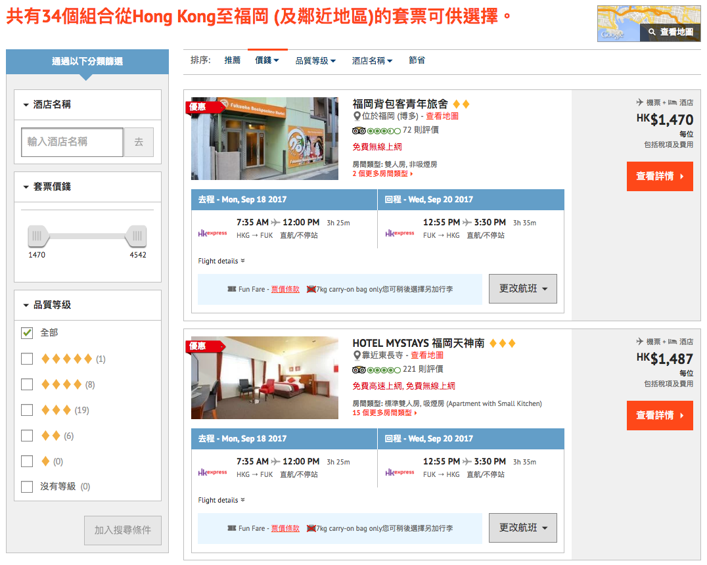This screenshot has height=565, width=707.
Task: Check the 全部 quality rating checkbox
Action: point(27,333)
